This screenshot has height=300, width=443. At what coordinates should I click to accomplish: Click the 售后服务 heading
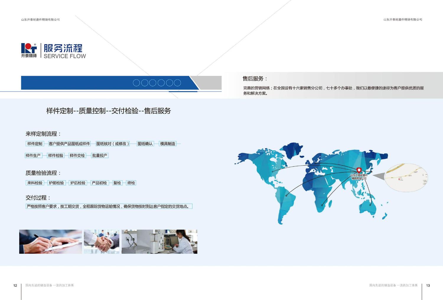255,79
